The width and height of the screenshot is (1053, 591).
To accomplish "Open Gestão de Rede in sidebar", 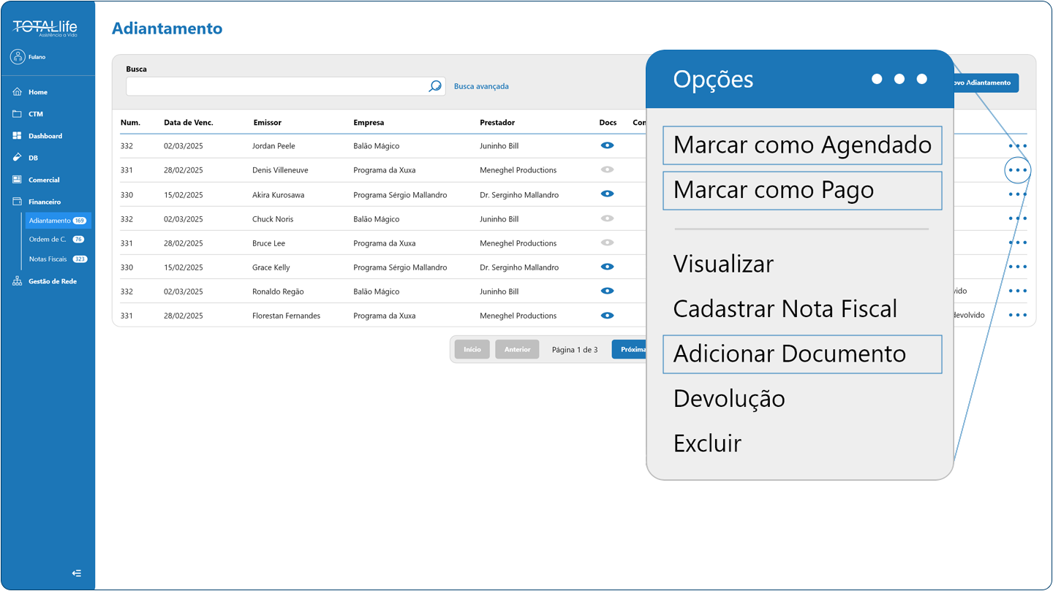I will (x=52, y=281).
